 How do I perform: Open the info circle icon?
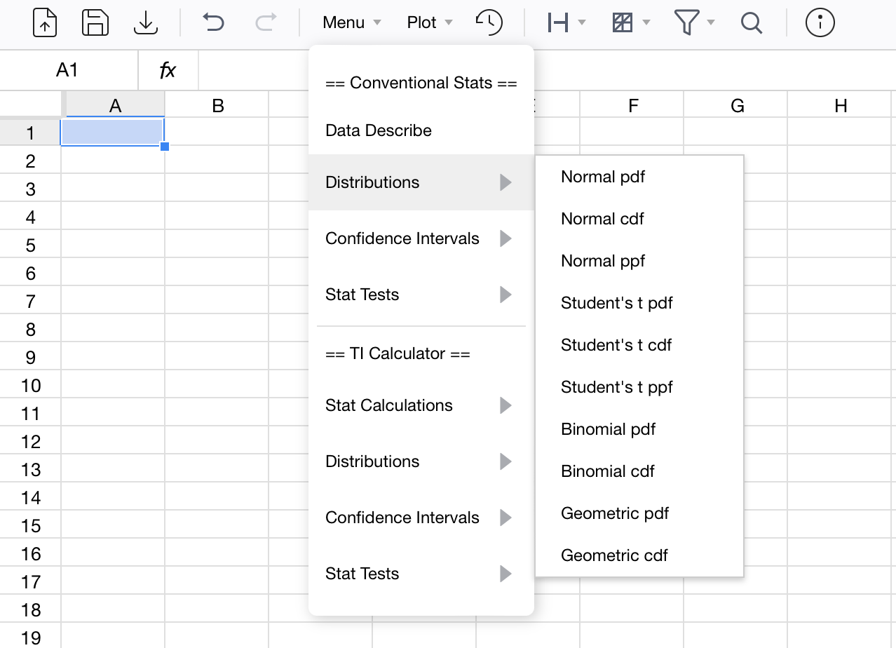(820, 22)
